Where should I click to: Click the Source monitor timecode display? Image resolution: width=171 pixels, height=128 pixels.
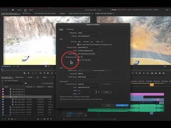pos(6,66)
